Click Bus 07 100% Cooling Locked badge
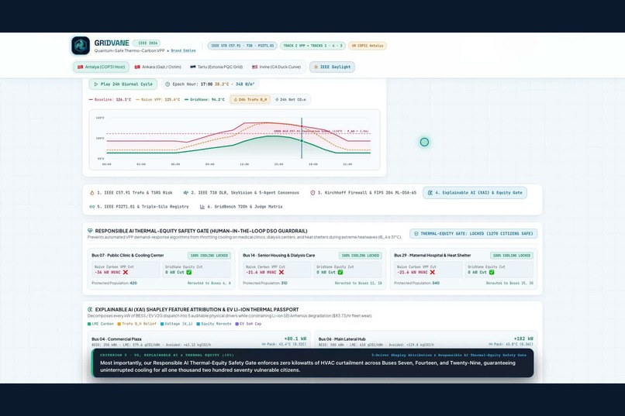625x416 pixels. [x=209, y=256]
